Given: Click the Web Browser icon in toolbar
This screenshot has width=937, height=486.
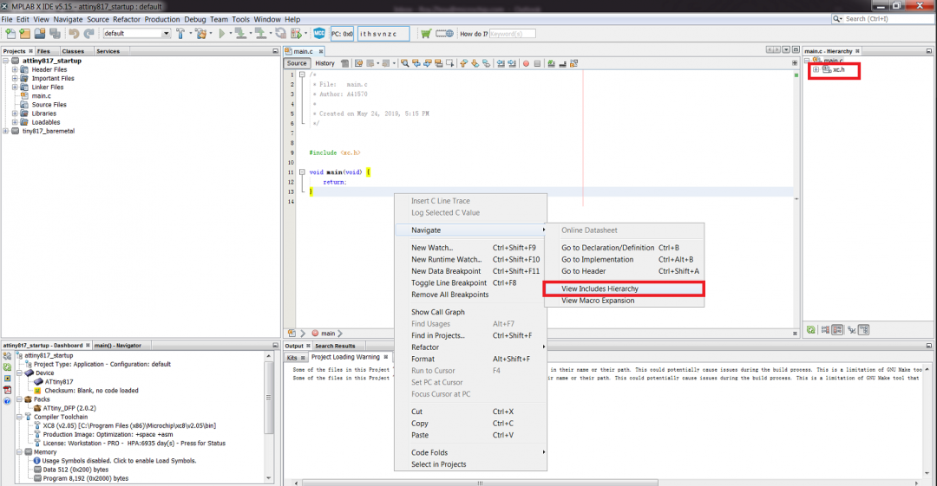Looking at the screenshot, I should (x=444, y=34).
